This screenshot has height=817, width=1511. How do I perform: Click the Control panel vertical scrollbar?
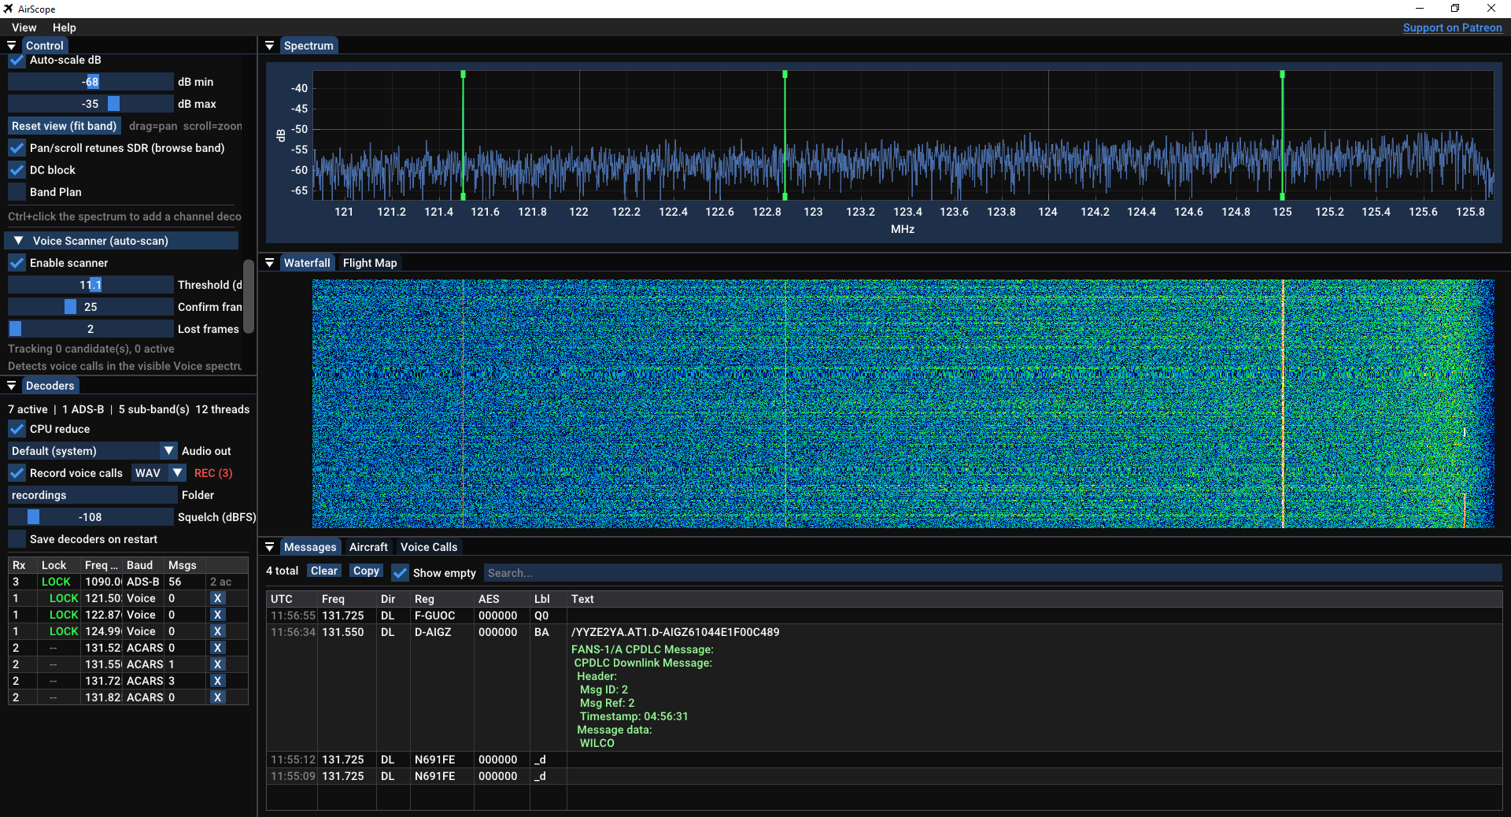249,296
